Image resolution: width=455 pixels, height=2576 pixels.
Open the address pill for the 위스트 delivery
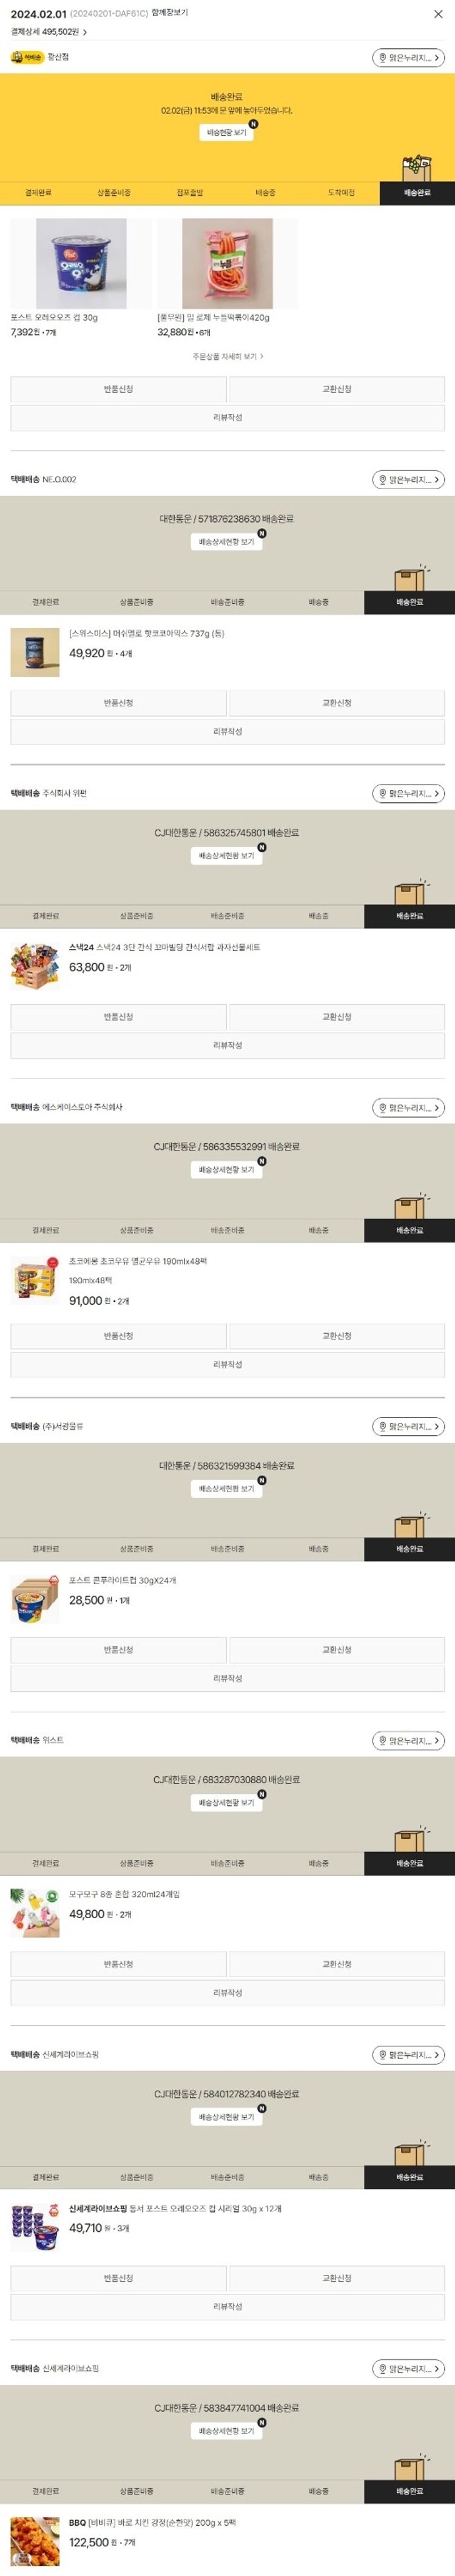(x=408, y=1741)
